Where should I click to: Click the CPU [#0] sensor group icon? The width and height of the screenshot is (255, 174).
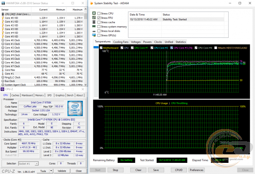tap(3, 14)
